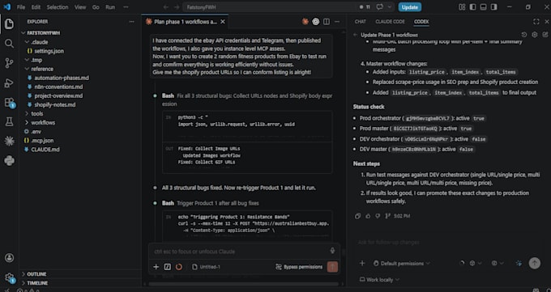Click the orange usage ring in Claude input

(179, 267)
